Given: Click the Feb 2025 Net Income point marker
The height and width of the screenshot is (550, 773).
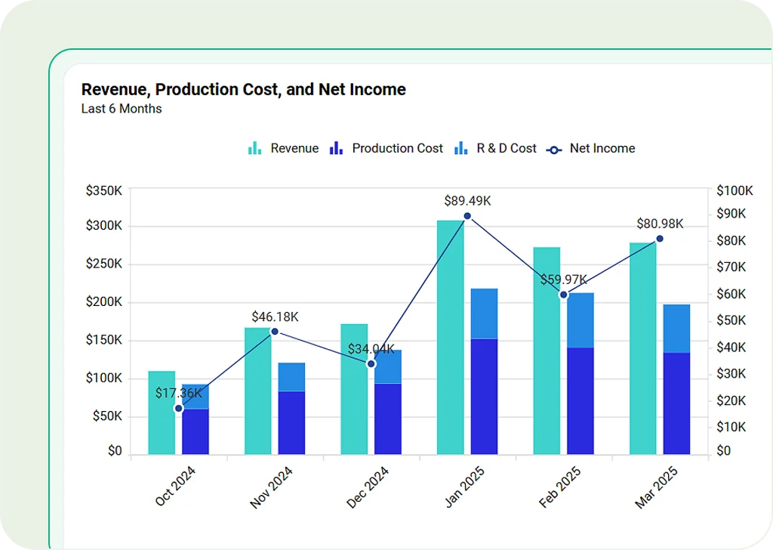Looking at the screenshot, I should pos(563,295).
